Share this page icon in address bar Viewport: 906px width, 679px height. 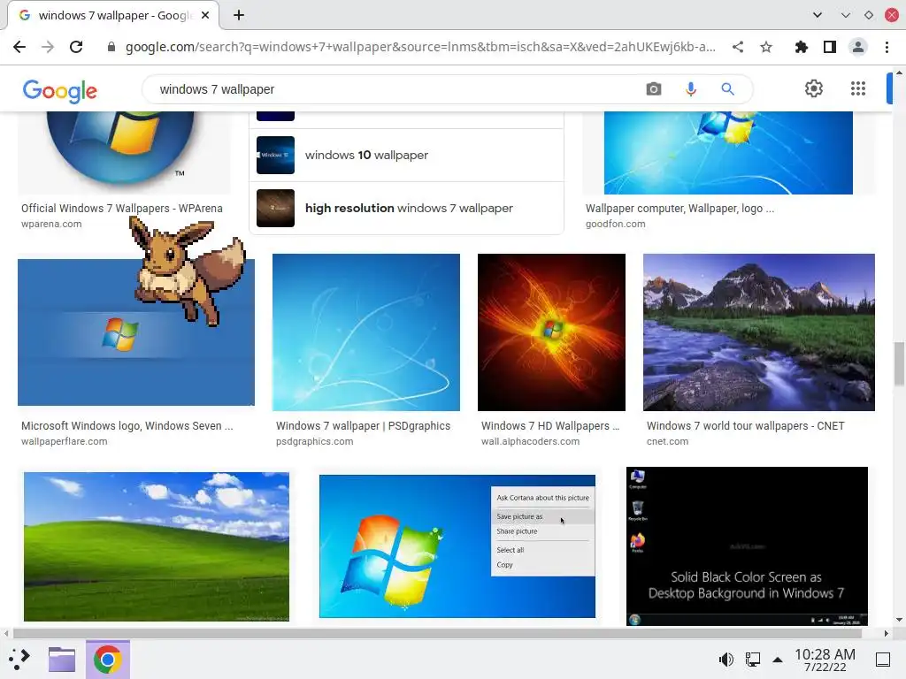point(738,47)
